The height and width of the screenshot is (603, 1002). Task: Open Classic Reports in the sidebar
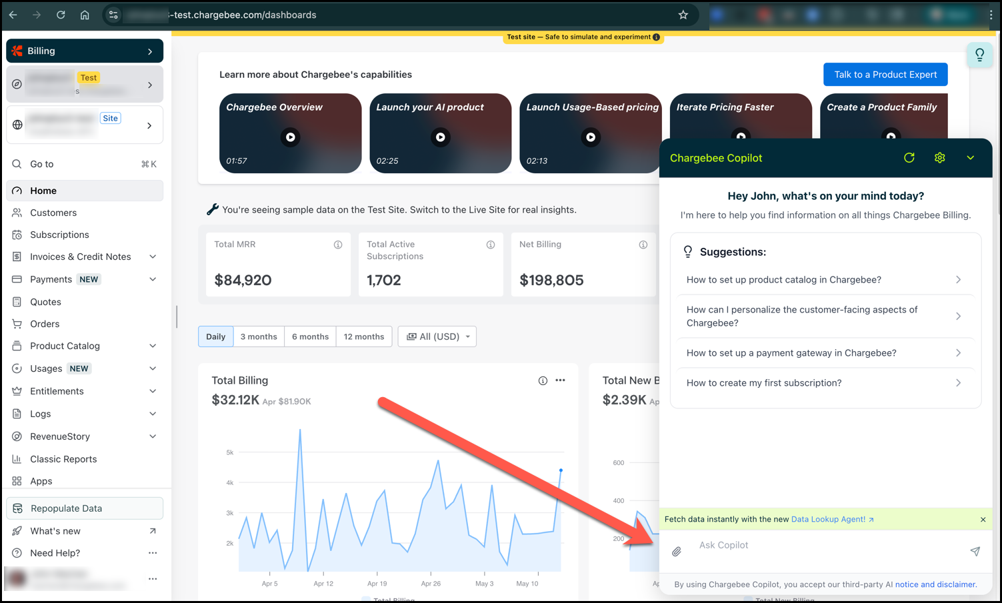tap(85, 460)
